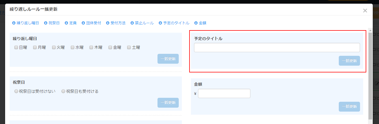Jump to 禁止ルール section text link
Image resolution: width=379 pixels, height=124 pixels.
point(144,23)
